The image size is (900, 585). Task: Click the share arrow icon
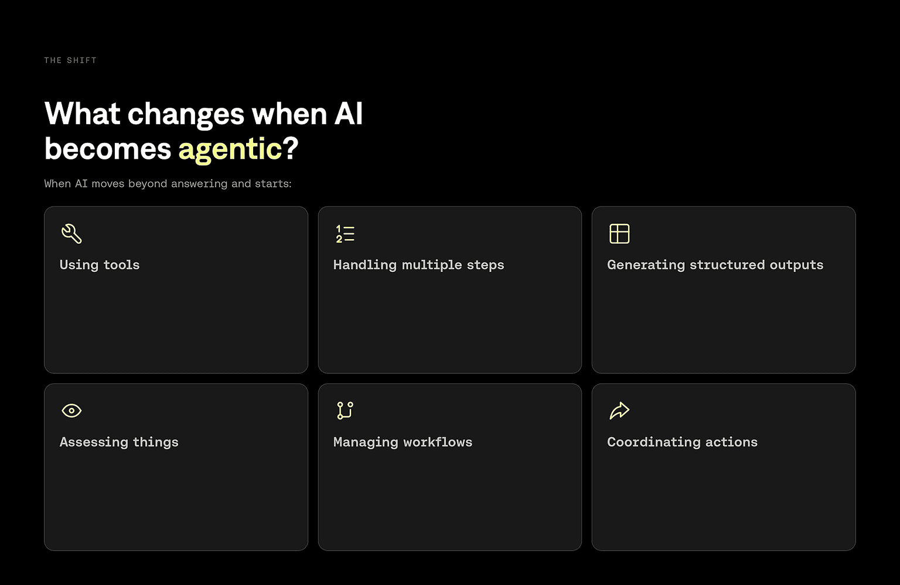(619, 411)
